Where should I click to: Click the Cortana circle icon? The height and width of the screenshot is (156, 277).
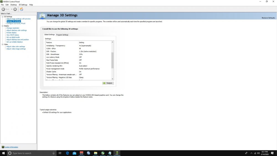[x=10, y=153]
